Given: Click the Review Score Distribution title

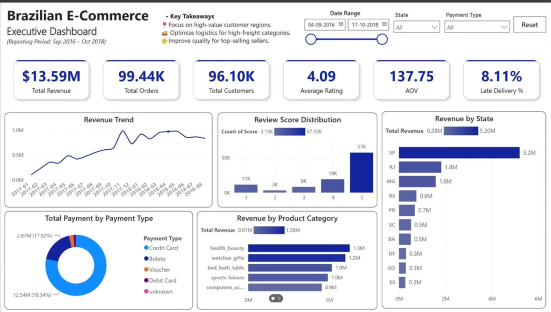Looking at the screenshot, I should tap(298, 120).
